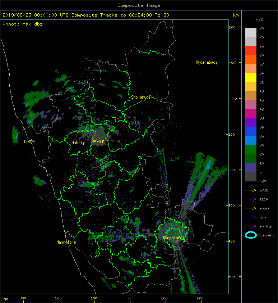This screenshot has width=278, height=303.
Task: Click the Mangalore city label
Action: click(67, 242)
